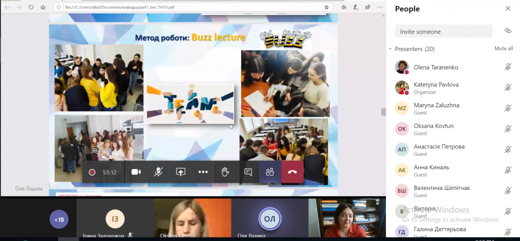The image size is (520, 241).
Task: Open the share screen tray
Action: click(180, 172)
